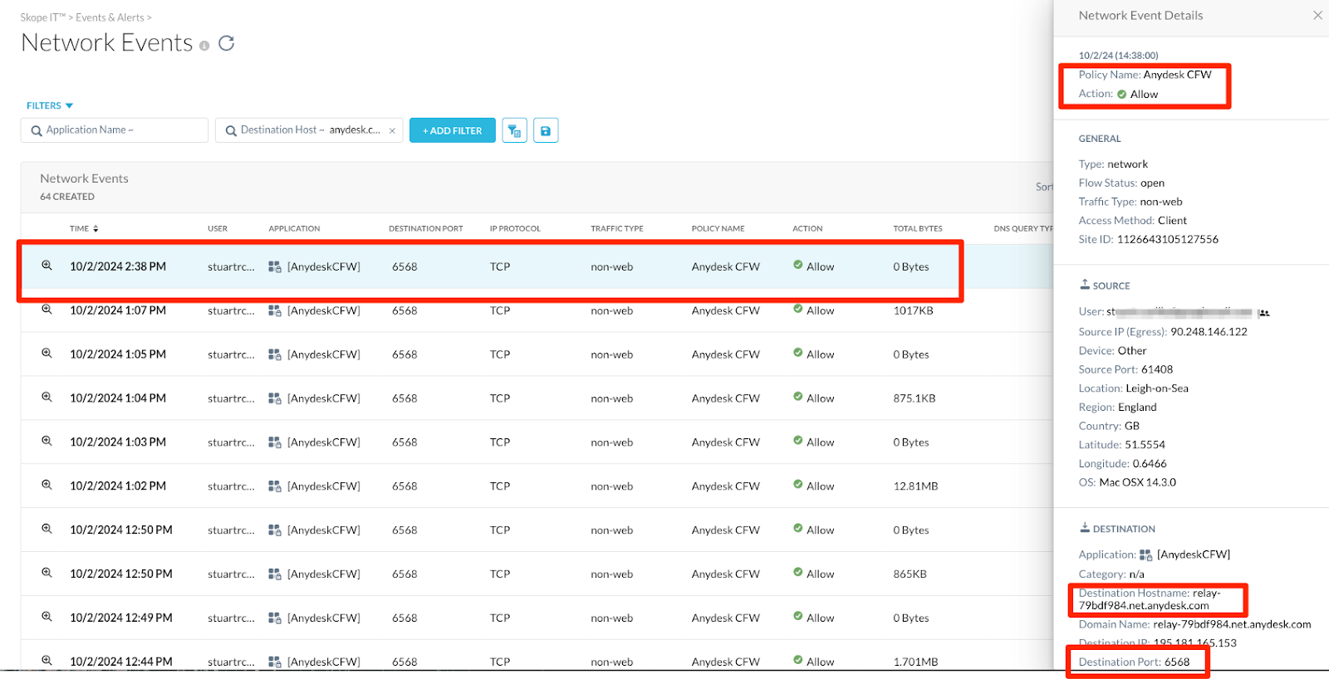The height and width of the screenshot is (679, 1329).
Task: Select the 875.1KB total bytes value
Action: coord(915,398)
